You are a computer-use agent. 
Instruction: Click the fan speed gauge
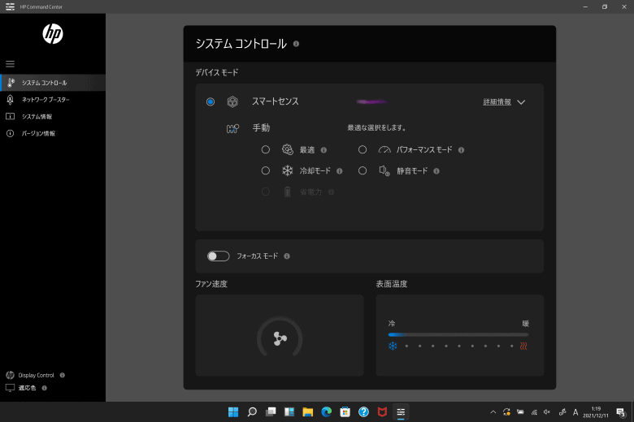coord(280,338)
